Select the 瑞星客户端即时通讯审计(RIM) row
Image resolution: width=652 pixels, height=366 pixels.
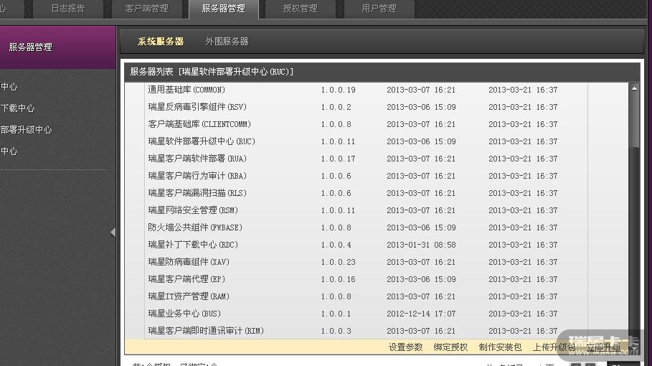pos(366,331)
